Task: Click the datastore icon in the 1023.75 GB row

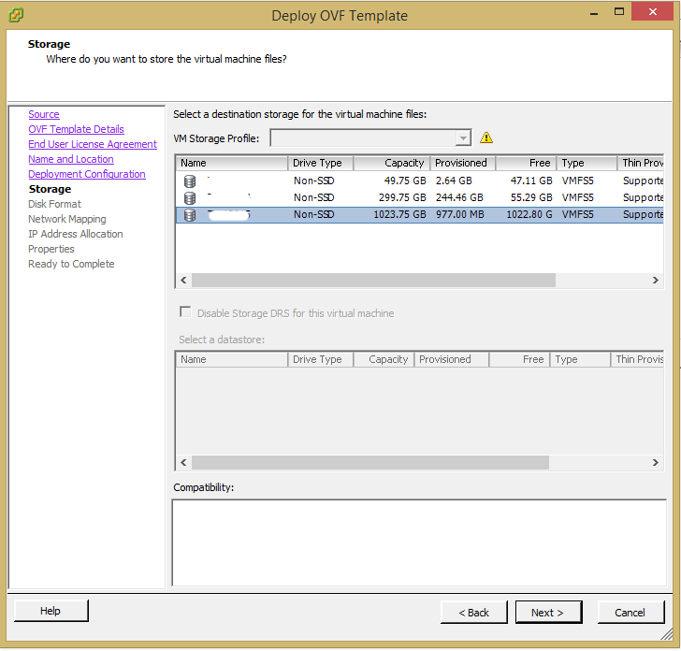Action: 190,215
